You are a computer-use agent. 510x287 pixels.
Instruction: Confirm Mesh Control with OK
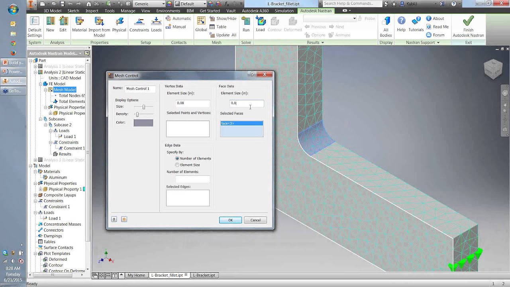230,220
